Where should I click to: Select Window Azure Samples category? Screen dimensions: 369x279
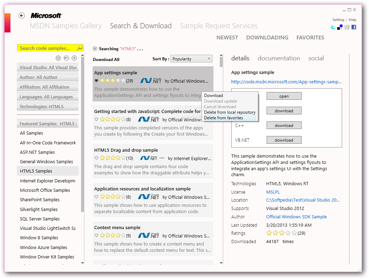tap(48, 247)
